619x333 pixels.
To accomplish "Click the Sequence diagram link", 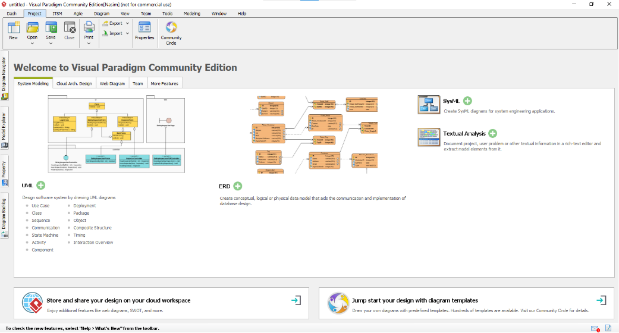I will tap(41, 221).
